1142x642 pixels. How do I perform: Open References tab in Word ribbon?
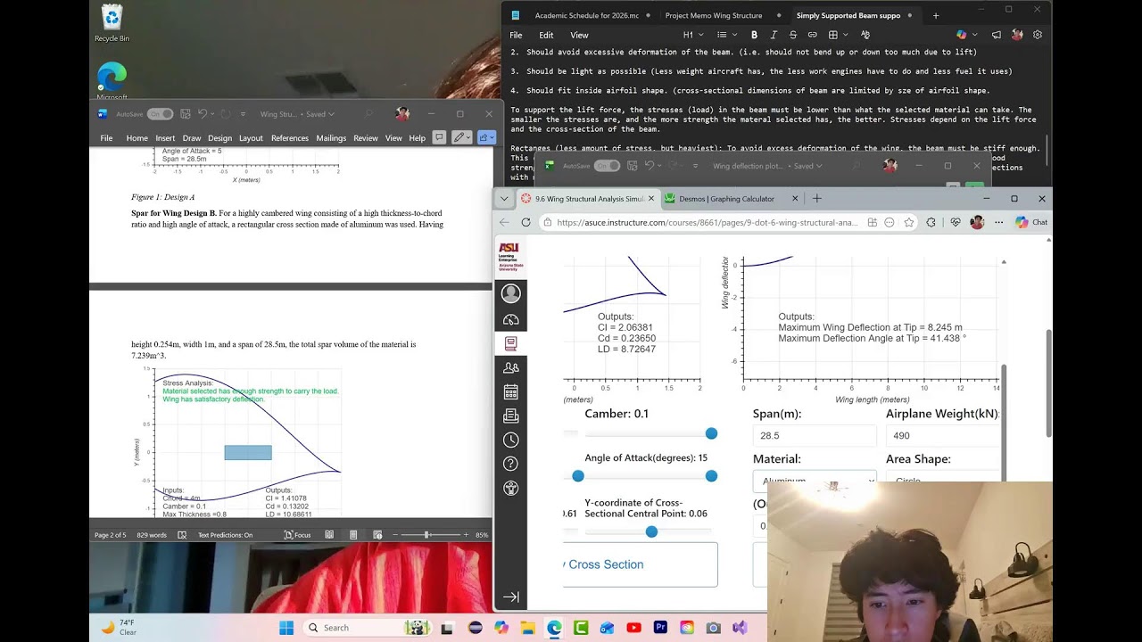(x=289, y=138)
